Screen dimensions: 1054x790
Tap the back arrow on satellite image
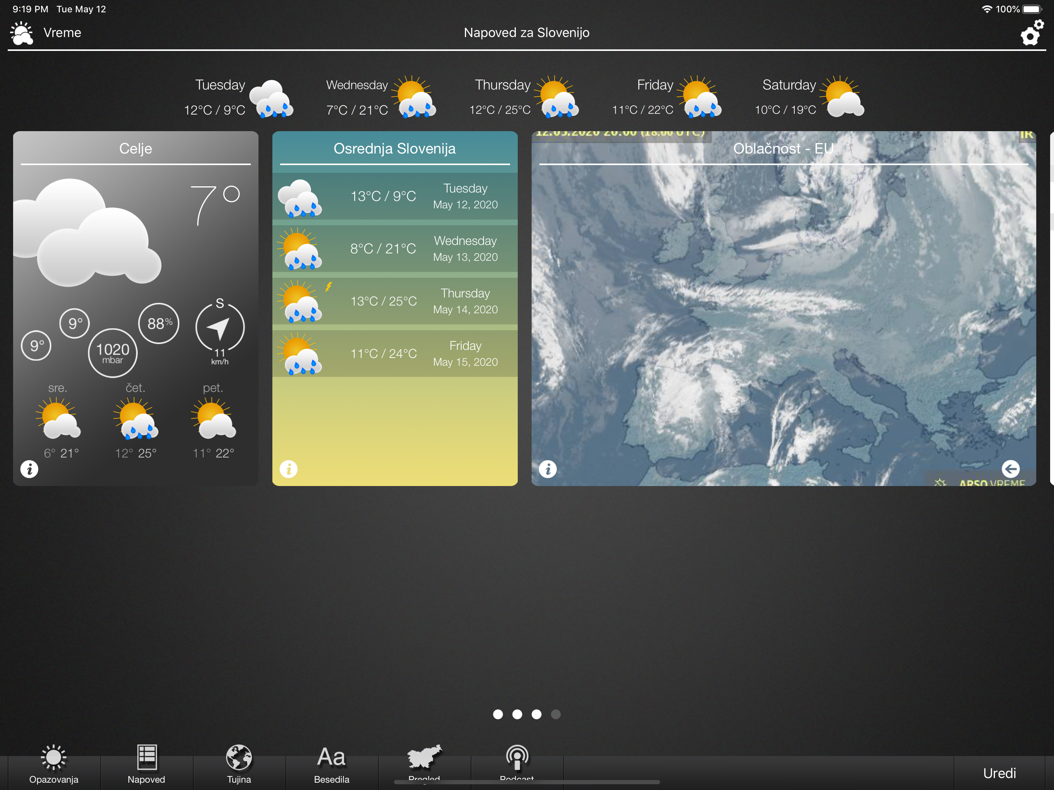tap(1010, 469)
